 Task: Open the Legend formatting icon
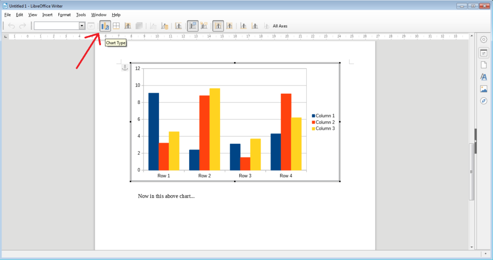(204, 26)
